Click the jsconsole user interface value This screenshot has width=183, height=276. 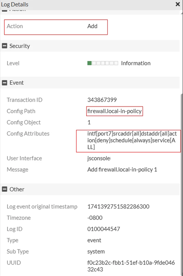point(99,158)
